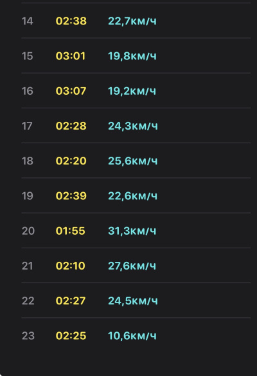Select split row 15
This screenshot has height=376, width=257.
coord(136,56)
